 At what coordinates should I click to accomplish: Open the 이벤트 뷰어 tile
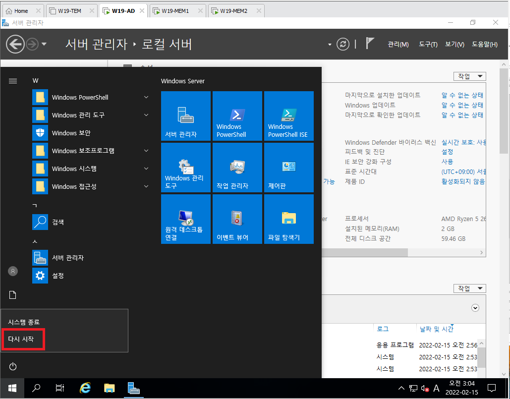coord(237,219)
